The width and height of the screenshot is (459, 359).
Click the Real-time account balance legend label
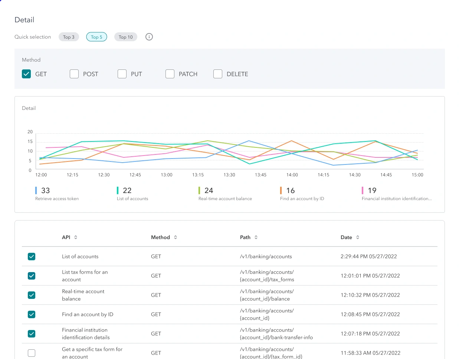tap(225, 199)
